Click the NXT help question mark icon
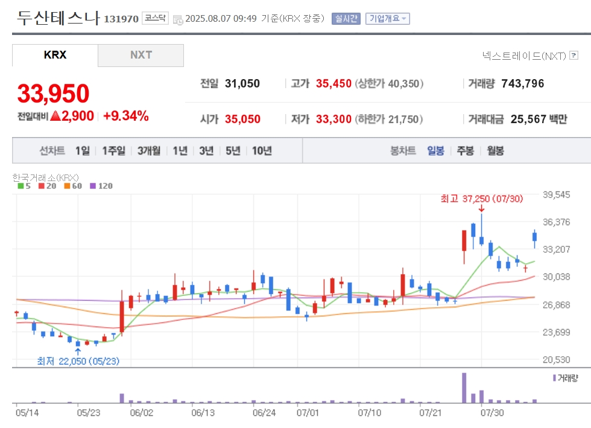This screenshot has height=428, width=591. pos(574,56)
